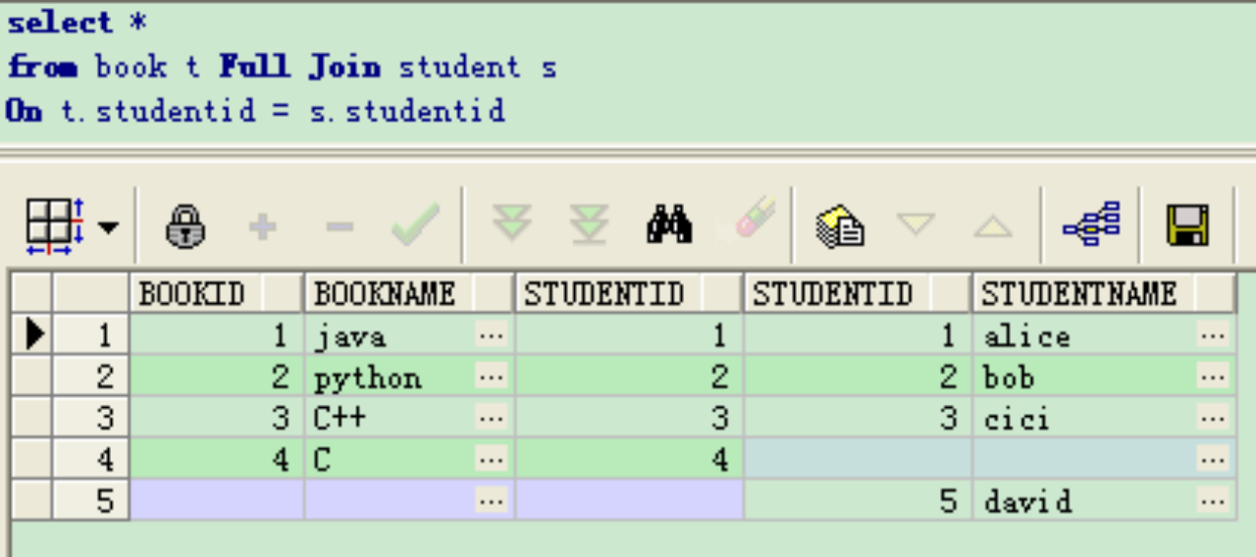
Task: Open the grid view dropdown arrow
Action: point(108,228)
